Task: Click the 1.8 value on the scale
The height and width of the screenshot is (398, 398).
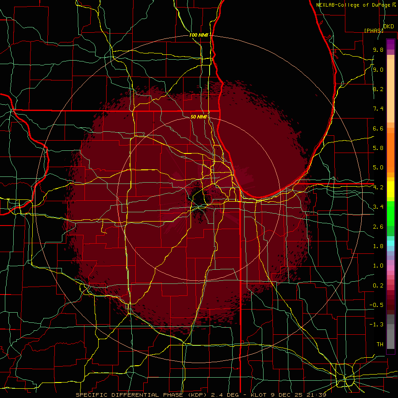Action: [x=378, y=246]
